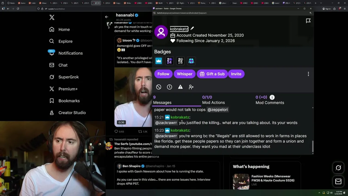The width and height of the screenshot is (348, 196).
Task: Open the three-dot more options menu
Action: click(308, 74)
